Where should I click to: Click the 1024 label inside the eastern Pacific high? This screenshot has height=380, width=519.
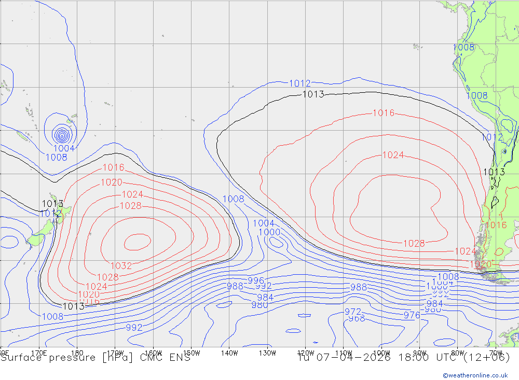[393, 155]
